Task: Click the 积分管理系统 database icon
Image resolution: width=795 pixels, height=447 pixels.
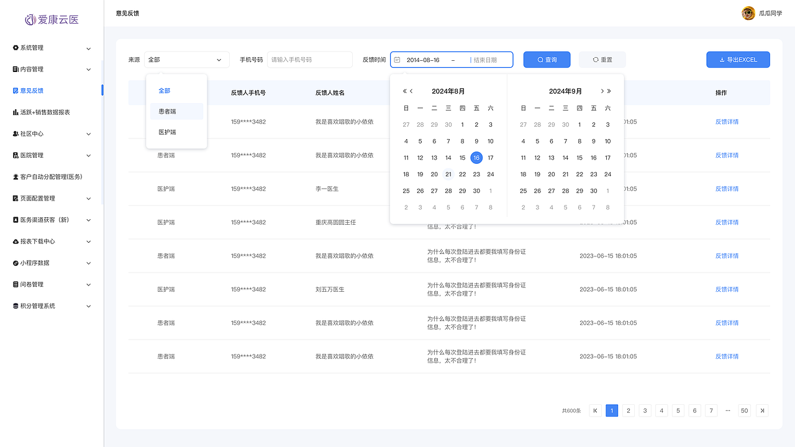Action: point(16,306)
